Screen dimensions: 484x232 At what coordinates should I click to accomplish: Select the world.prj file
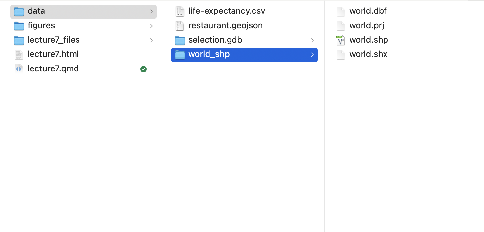pos(366,26)
